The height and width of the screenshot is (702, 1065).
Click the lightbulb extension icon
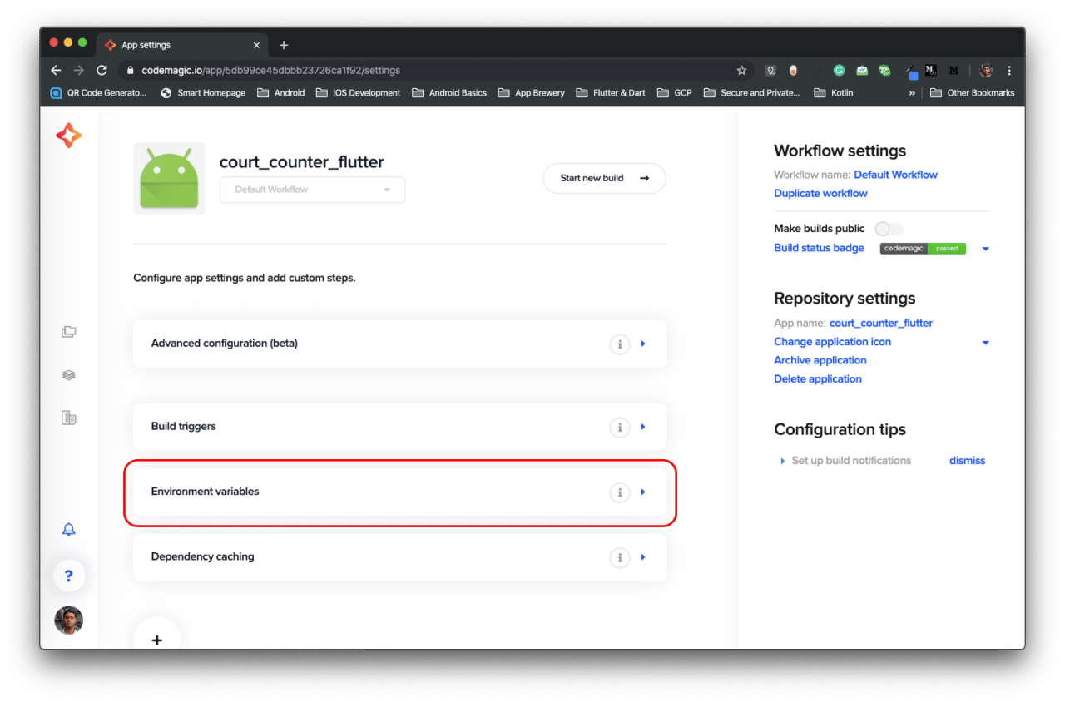[x=771, y=71]
